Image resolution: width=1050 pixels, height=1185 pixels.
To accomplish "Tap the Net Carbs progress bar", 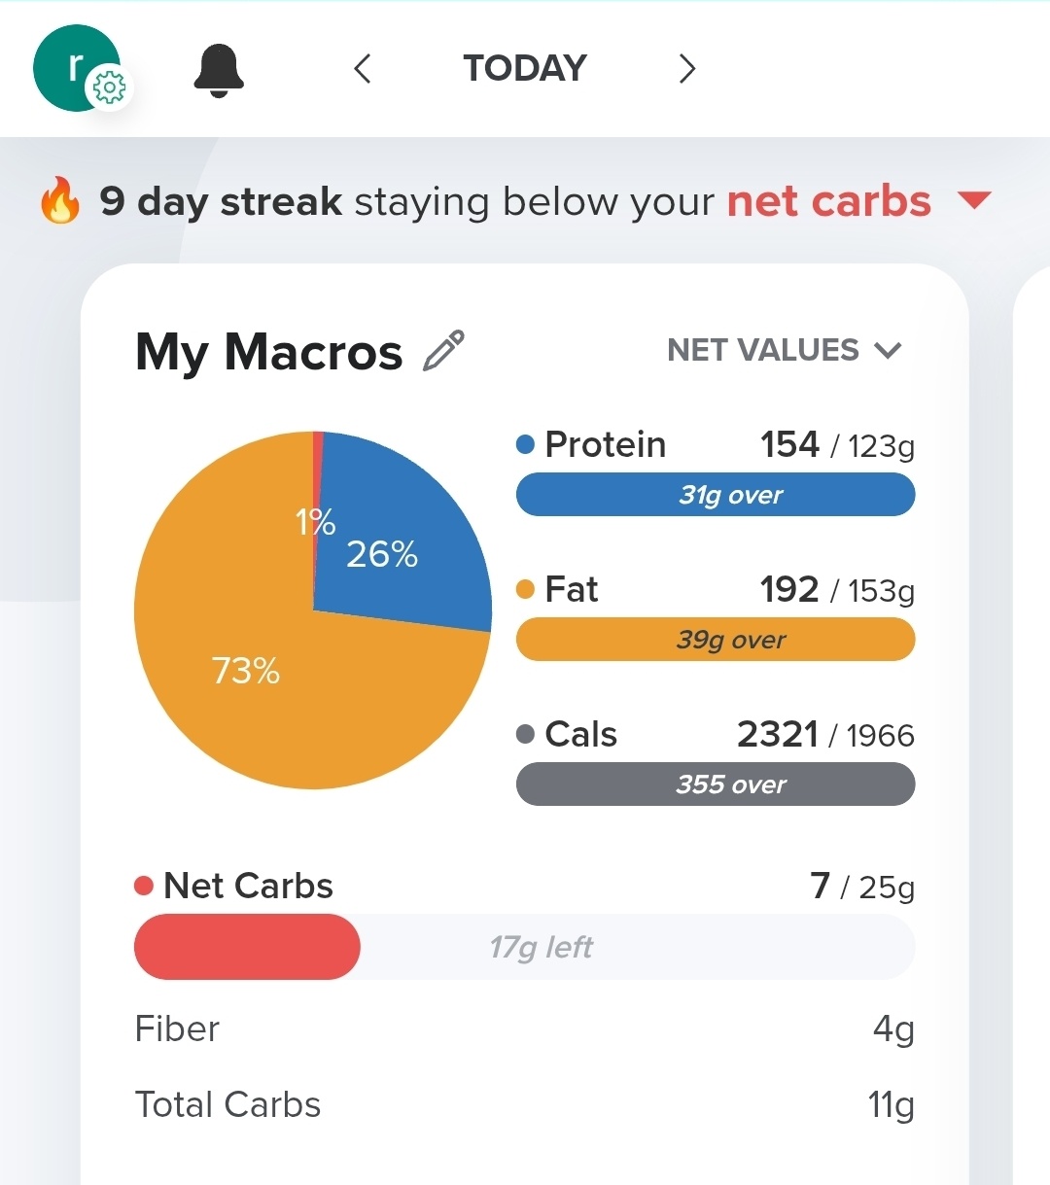I will click(x=525, y=947).
